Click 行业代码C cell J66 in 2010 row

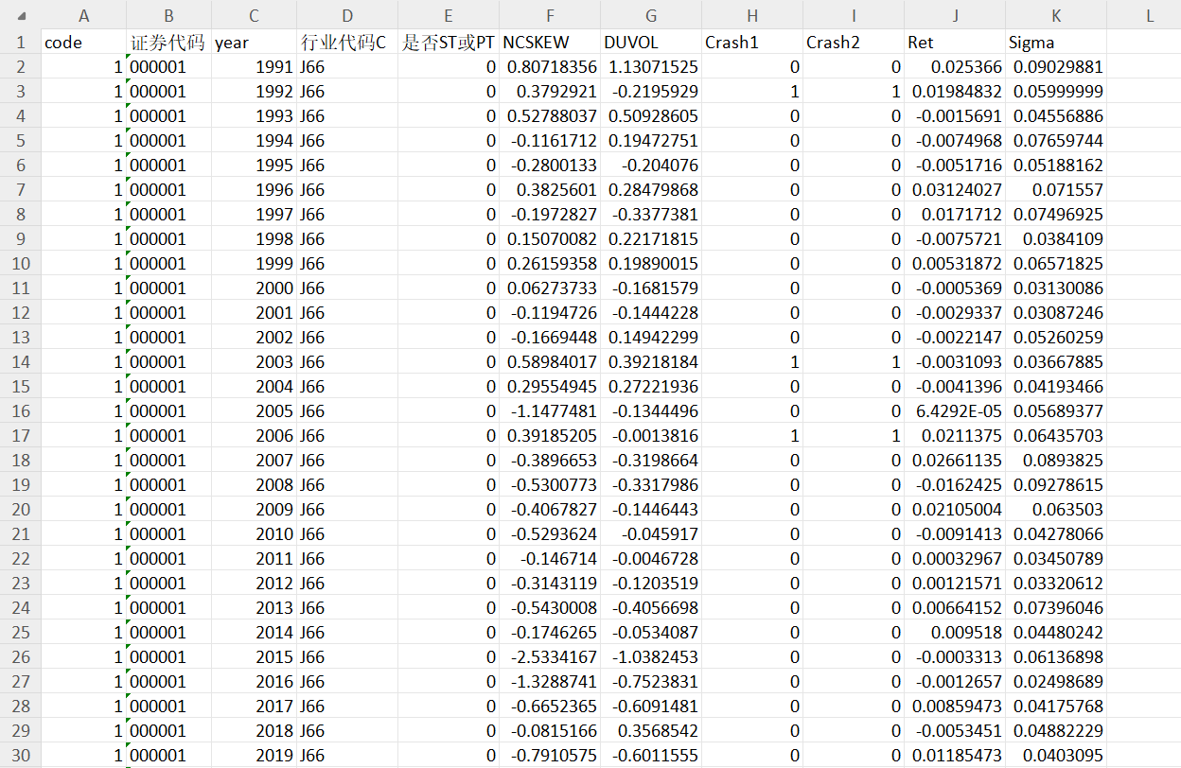click(x=346, y=534)
